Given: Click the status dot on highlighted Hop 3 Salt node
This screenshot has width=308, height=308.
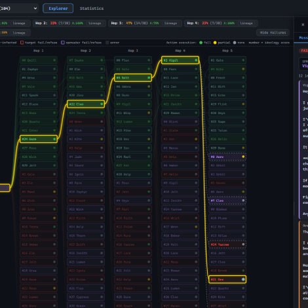Looking at the screenshot, I should pos(149,77).
